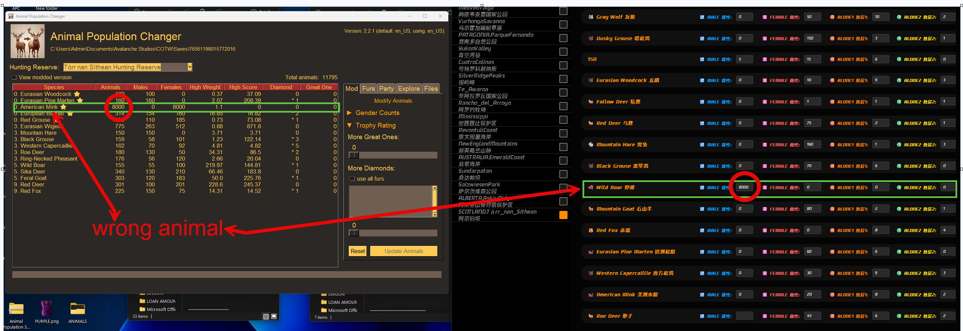The height and width of the screenshot is (331, 963).
Task: Click the Red Fox icon in right panel
Action: coord(591,230)
